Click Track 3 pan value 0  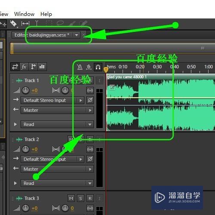[72, 208]
